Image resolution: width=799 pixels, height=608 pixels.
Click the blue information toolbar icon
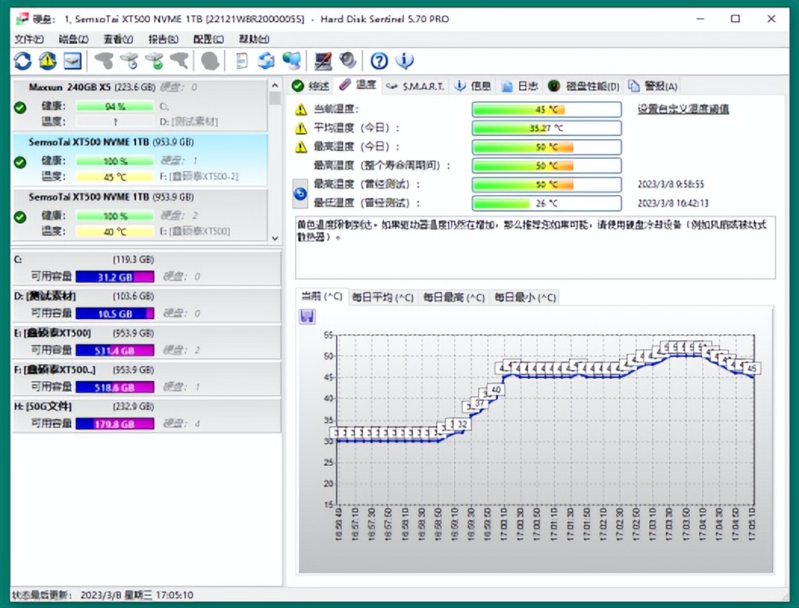[404, 60]
